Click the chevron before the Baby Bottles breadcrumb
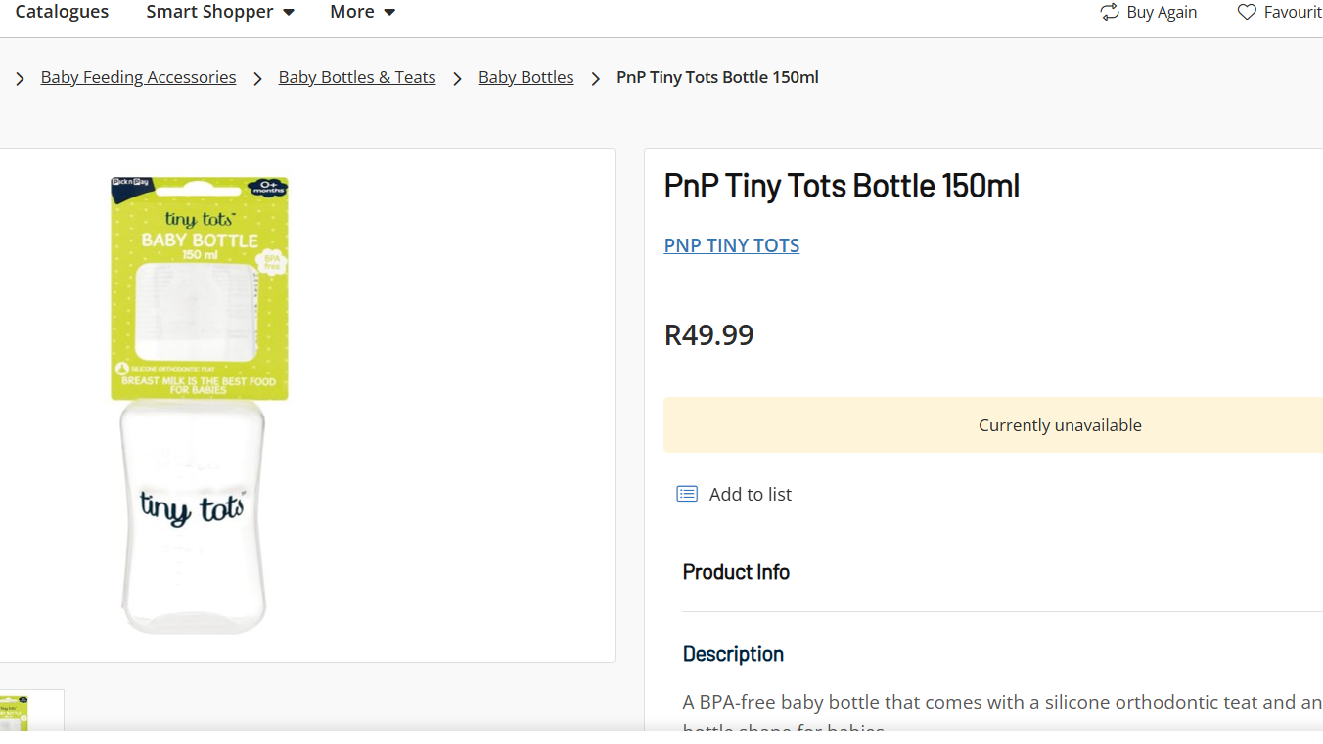 457,78
